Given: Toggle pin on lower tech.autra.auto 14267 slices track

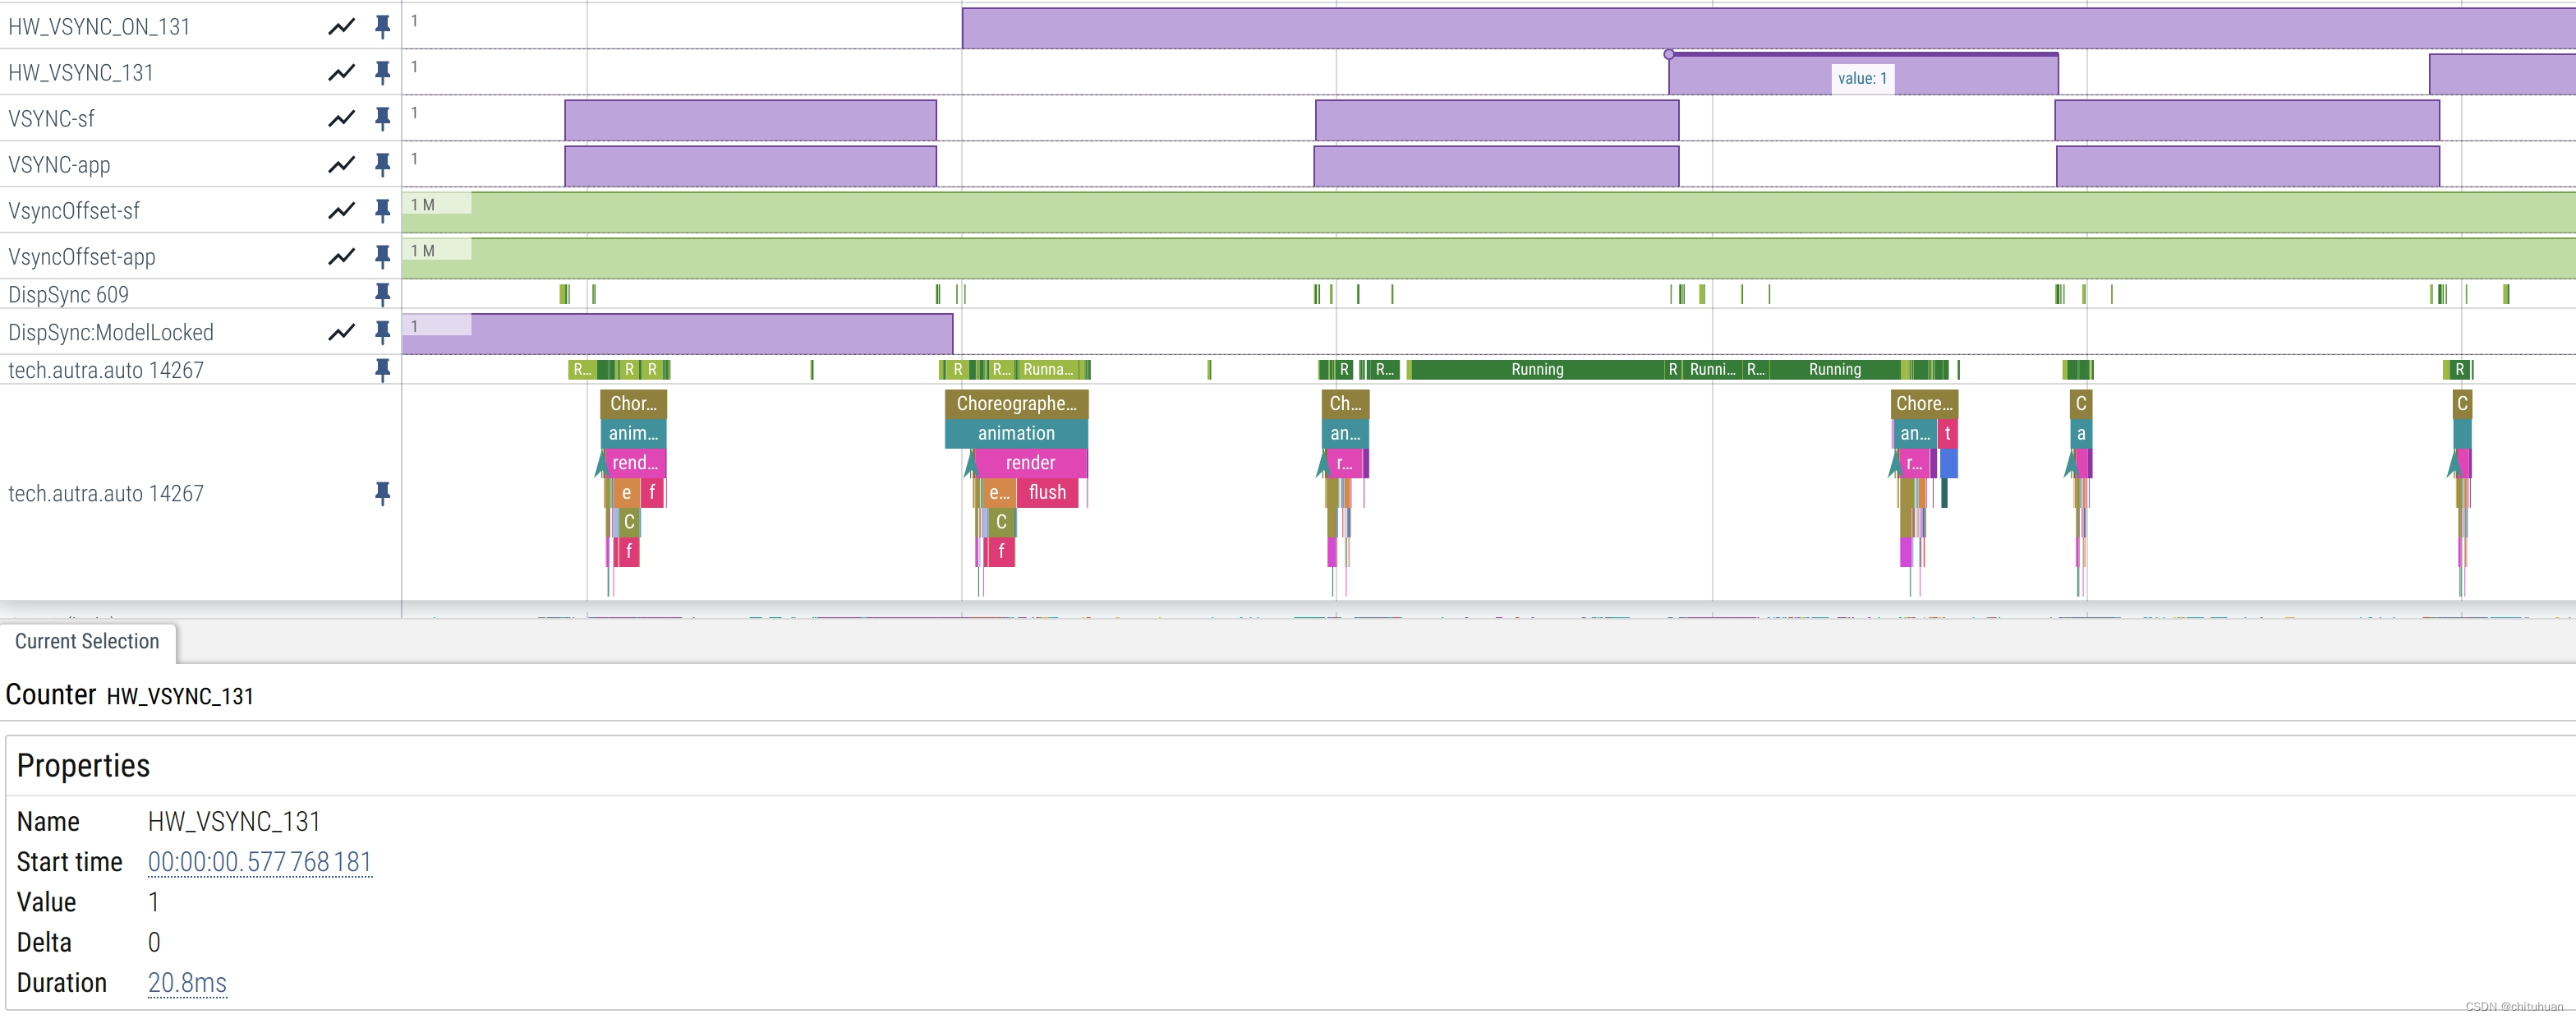Looking at the screenshot, I should pos(382,493).
